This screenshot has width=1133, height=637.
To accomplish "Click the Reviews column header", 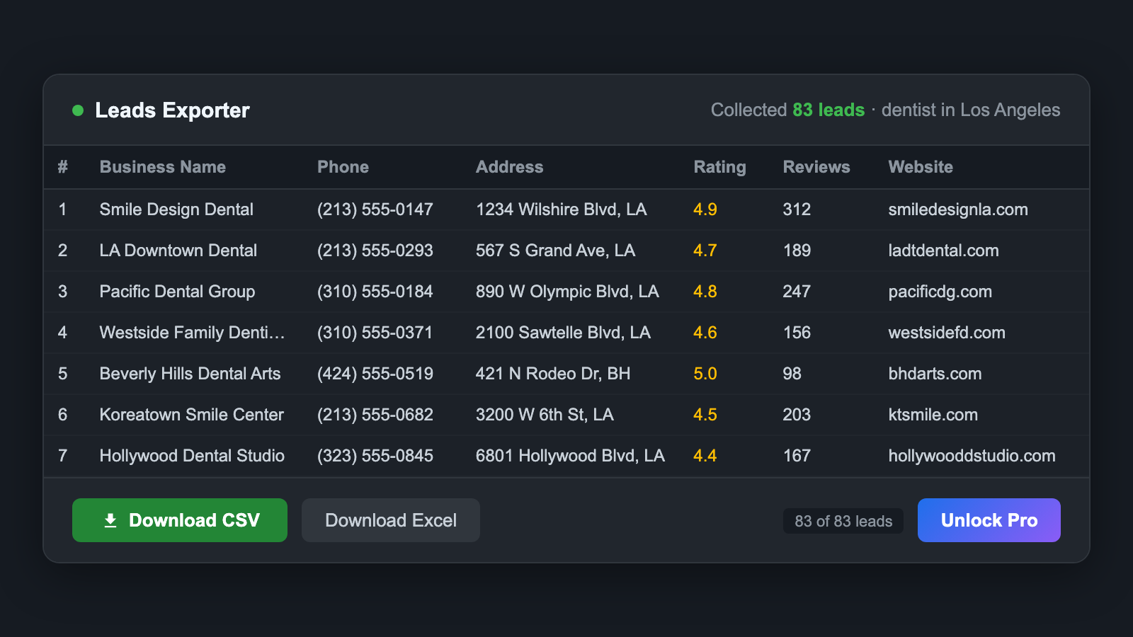I will [x=816, y=167].
